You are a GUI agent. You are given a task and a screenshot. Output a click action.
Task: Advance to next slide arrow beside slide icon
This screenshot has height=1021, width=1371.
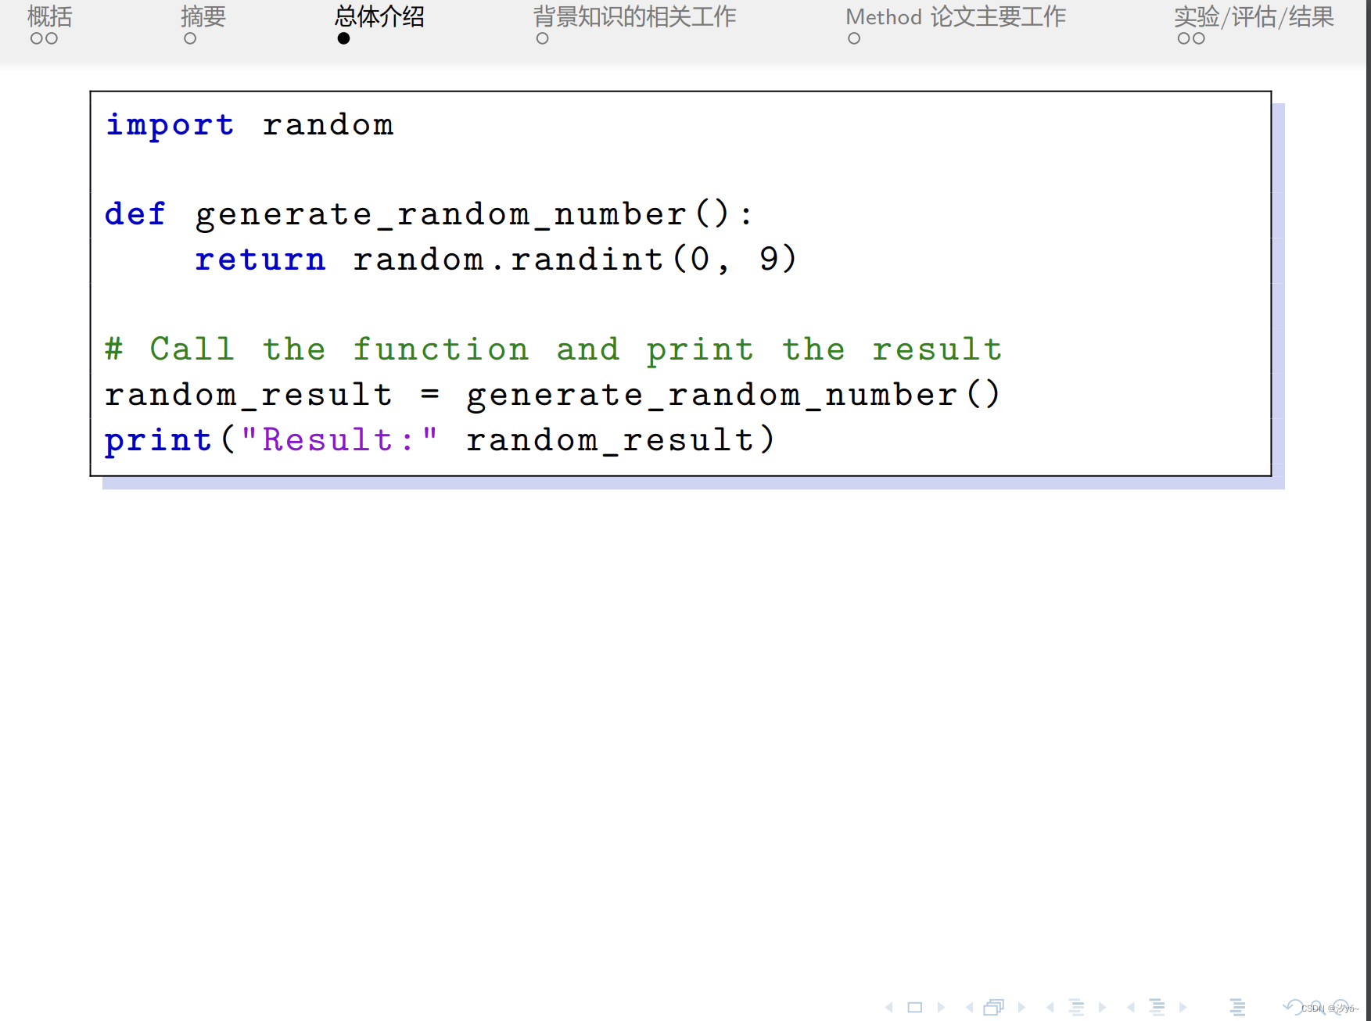pos(941,1007)
